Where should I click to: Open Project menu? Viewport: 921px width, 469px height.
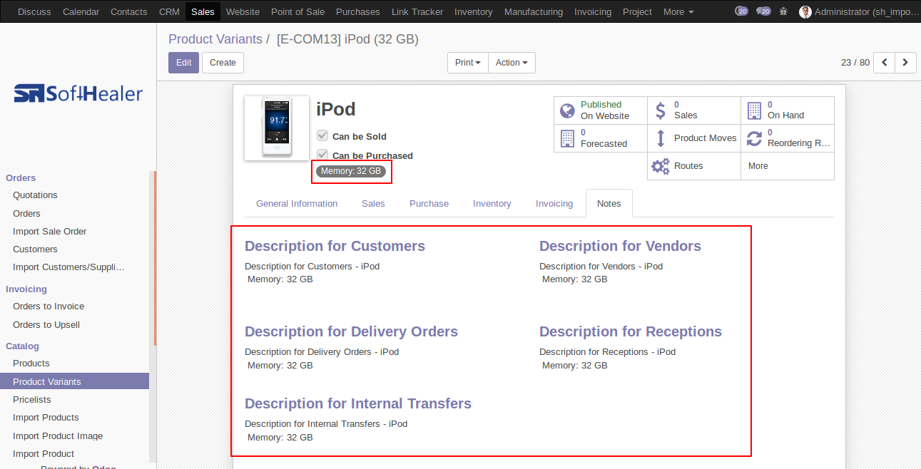click(x=637, y=11)
